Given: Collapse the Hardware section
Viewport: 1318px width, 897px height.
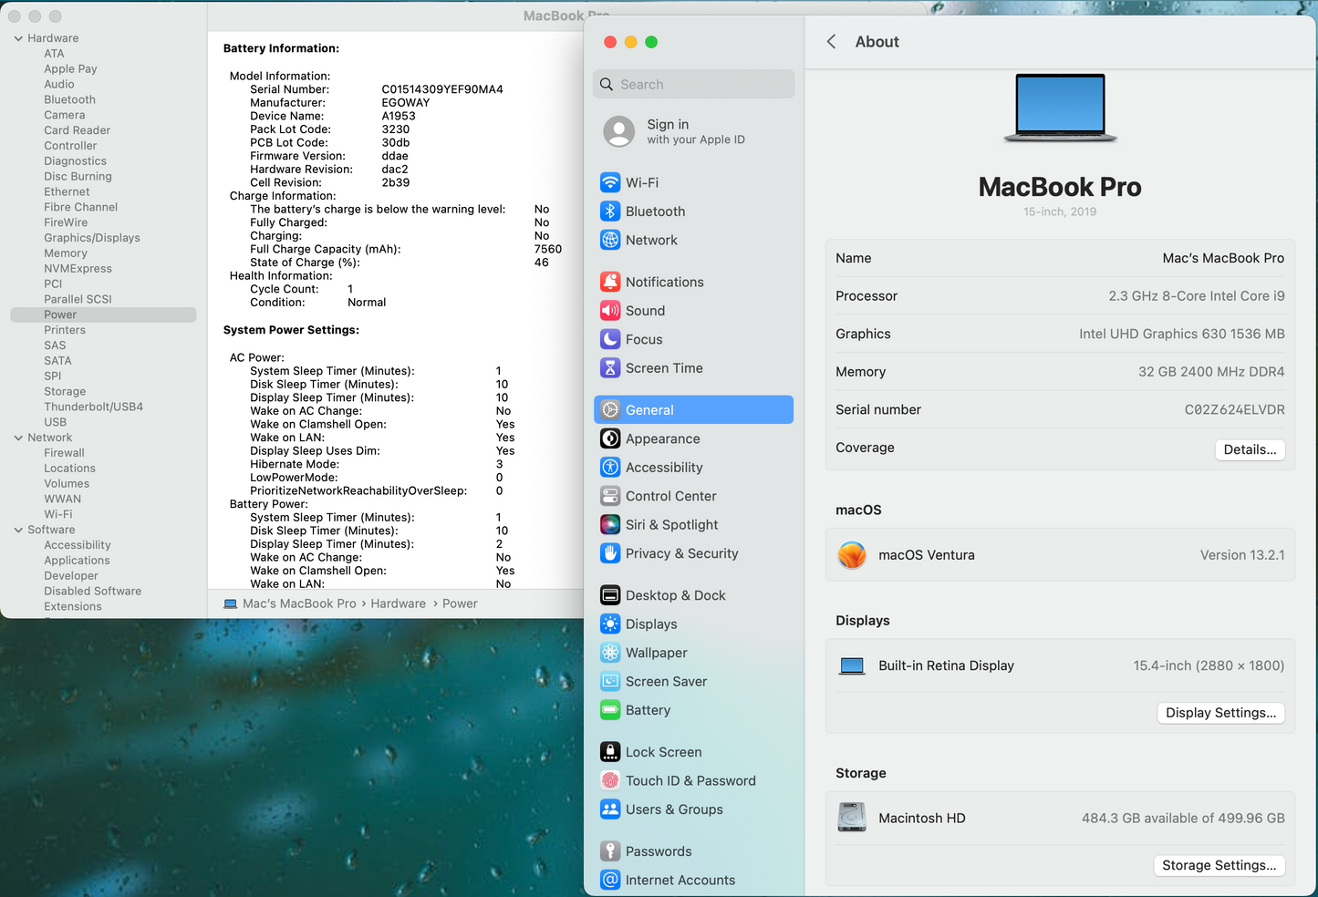Looking at the screenshot, I should point(17,37).
